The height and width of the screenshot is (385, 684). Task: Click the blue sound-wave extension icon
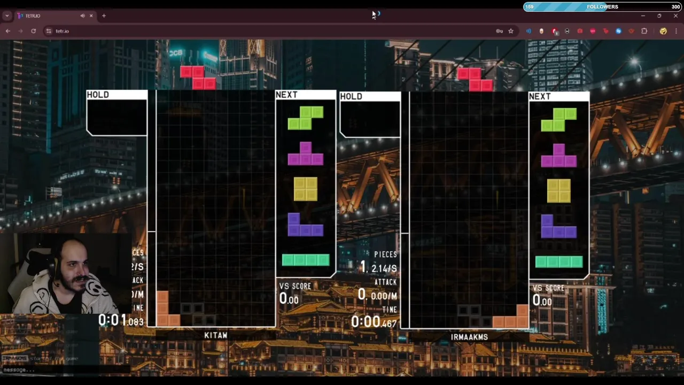(528, 31)
